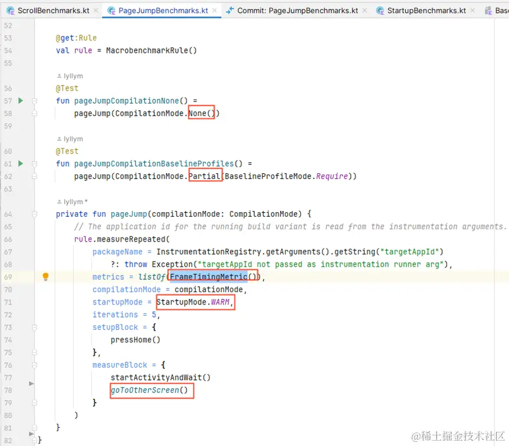Collapse fold marker at line 62
This screenshot has width=509, height=446.
click(x=34, y=176)
